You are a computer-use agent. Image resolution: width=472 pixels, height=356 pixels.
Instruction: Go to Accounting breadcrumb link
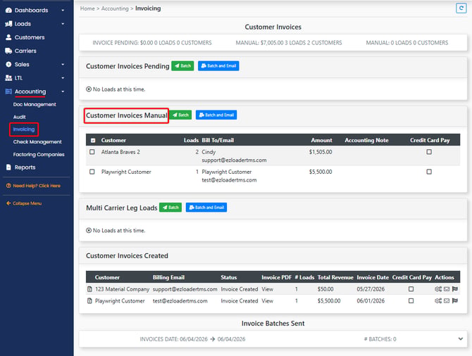tap(115, 8)
